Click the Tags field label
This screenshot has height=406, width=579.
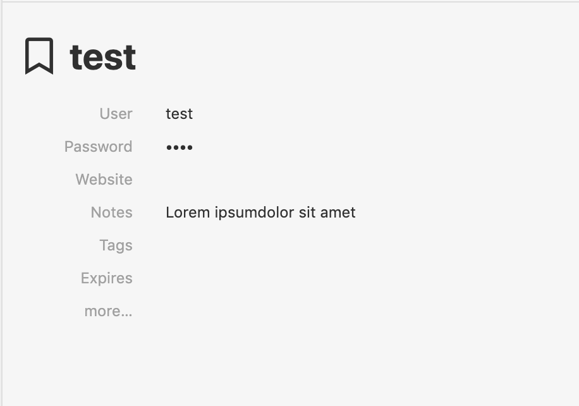click(116, 245)
